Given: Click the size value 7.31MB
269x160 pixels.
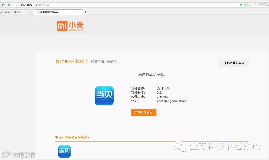Looking at the screenshot, I should [162, 97].
